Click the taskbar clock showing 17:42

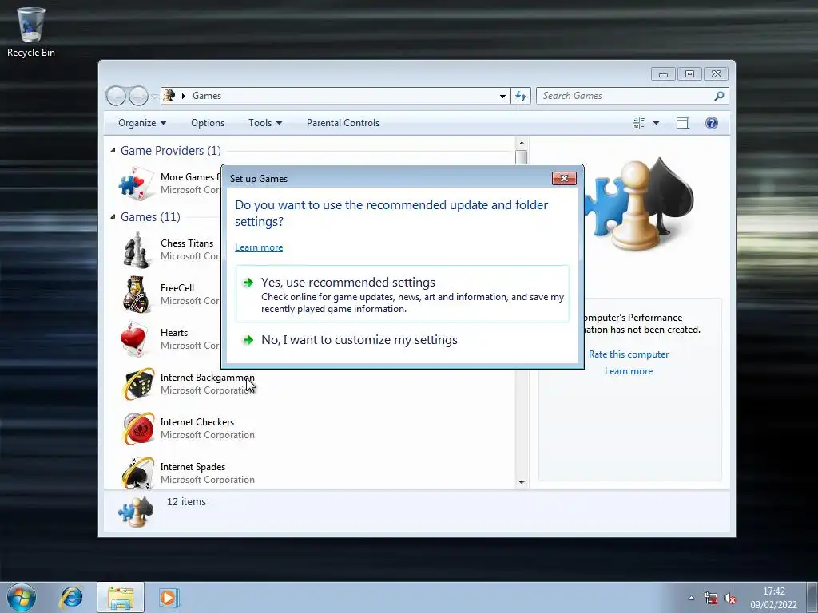click(773, 591)
